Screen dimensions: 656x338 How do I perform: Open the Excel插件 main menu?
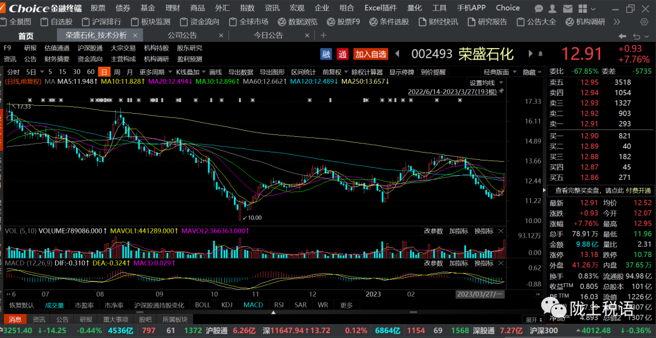[x=380, y=8]
